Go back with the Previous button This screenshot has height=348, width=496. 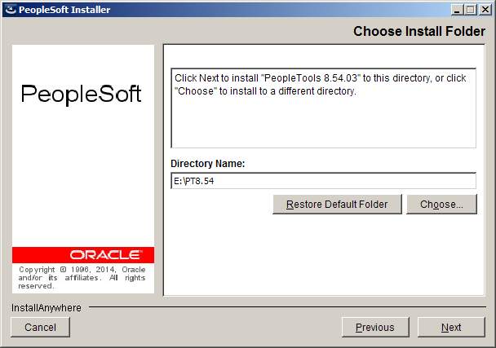tap(375, 327)
